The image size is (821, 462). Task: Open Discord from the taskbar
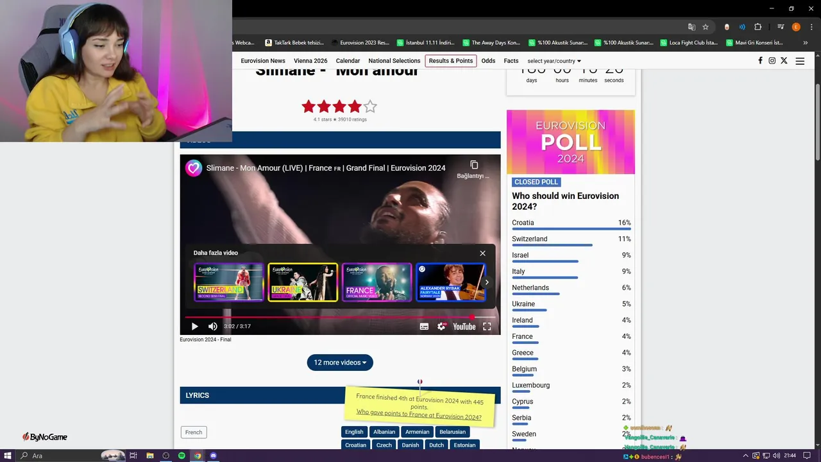coord(214,456)
